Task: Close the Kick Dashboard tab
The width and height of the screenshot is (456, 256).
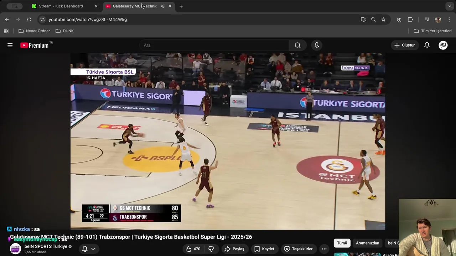Action: [96, 6]
